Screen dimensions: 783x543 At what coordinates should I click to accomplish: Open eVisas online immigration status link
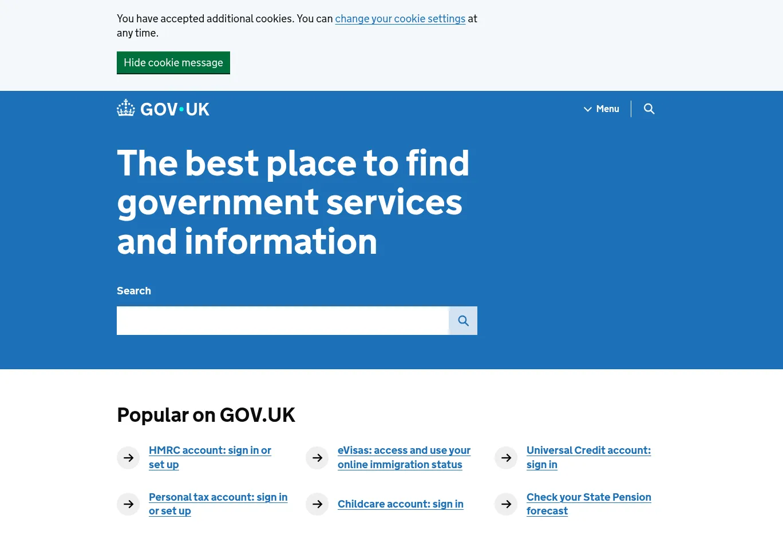coord(404,451)
